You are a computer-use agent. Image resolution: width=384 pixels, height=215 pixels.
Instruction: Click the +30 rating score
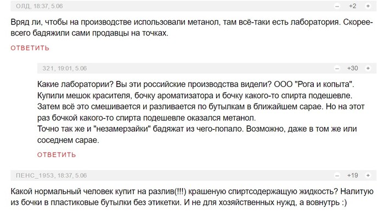[x=352, y=68]
